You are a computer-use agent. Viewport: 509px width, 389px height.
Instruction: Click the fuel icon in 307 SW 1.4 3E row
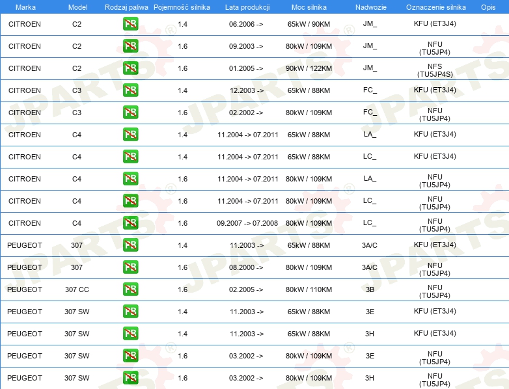[x=130, y=312]
